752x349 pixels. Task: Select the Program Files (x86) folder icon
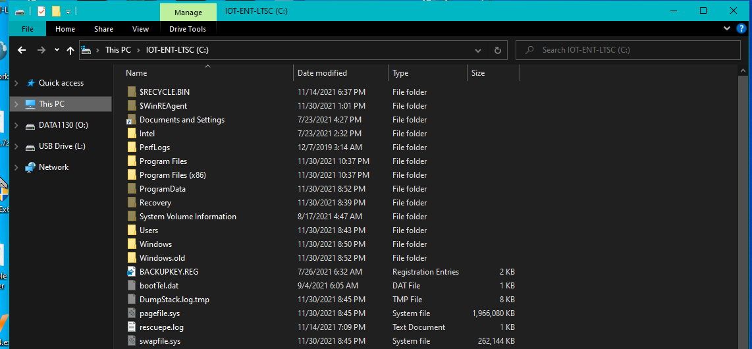click(x=132, y=175)
